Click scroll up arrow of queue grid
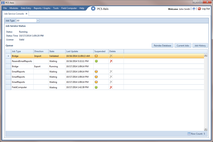Image resolution: width=213 pixels, height=142 pixels. tap(206, 55)
